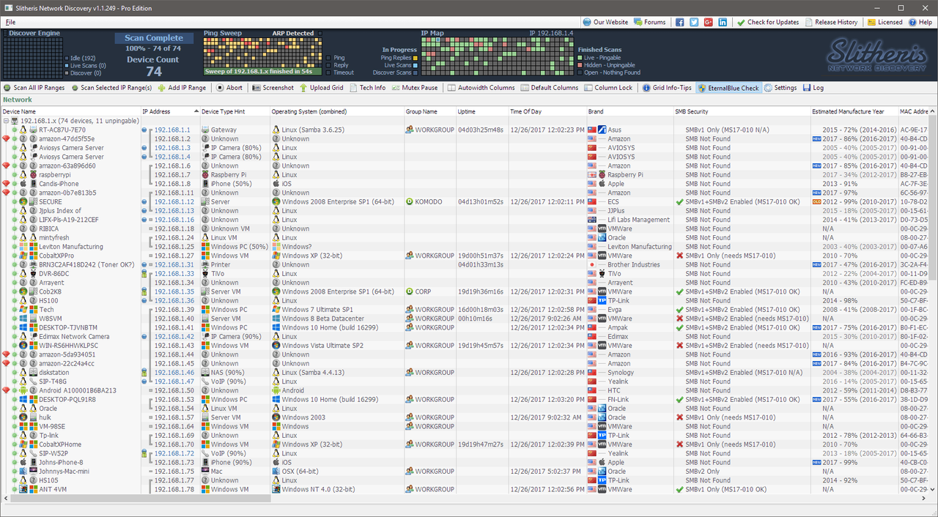Click the Screenshot icon in the toolbar

(x=256, y=88)
